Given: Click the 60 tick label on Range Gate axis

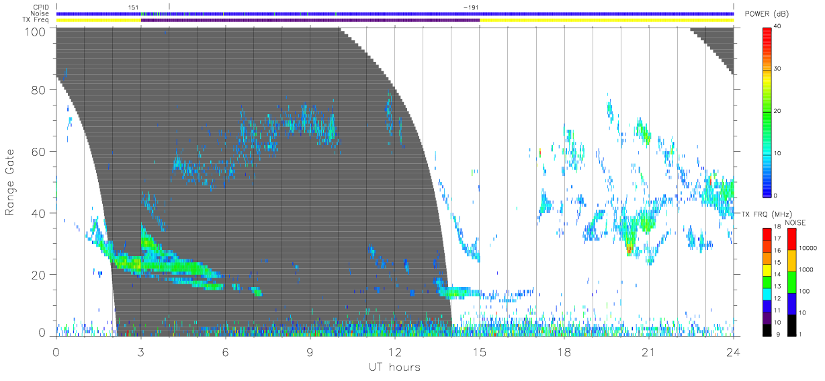Looking at the screenshot, I should click(40, 151).
